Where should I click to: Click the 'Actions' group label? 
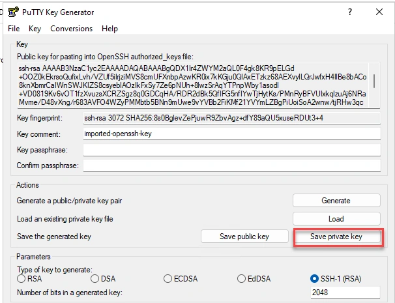point(27,185)
